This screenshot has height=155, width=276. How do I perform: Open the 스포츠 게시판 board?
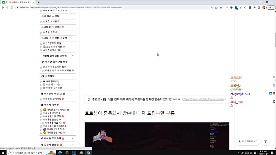(x=50, y=21)
